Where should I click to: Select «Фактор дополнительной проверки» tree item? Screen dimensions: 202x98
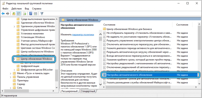(x=38, y=44)
